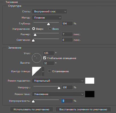This screenshot has height=113, width=116.
Task: Open the Режим подсветки dropdown showing Нормальный
Action: click(x=58, y=81)
